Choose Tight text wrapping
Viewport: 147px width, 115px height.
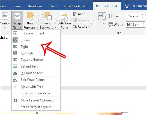click(36, 47)
